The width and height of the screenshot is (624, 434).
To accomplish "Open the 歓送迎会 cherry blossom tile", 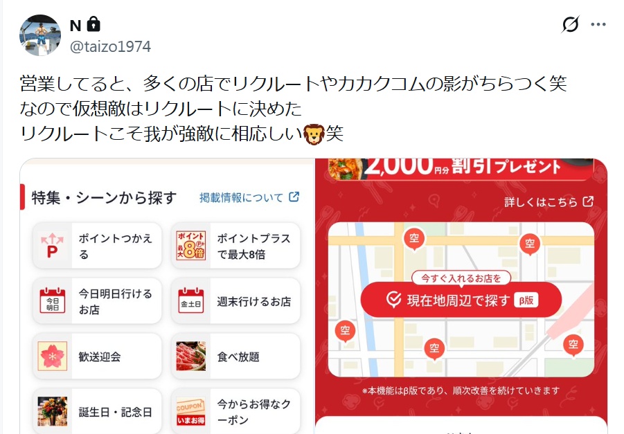I will click(97, 356).
